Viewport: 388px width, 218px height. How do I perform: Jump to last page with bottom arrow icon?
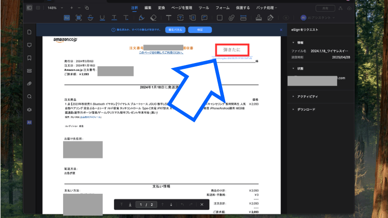(130, 204)
